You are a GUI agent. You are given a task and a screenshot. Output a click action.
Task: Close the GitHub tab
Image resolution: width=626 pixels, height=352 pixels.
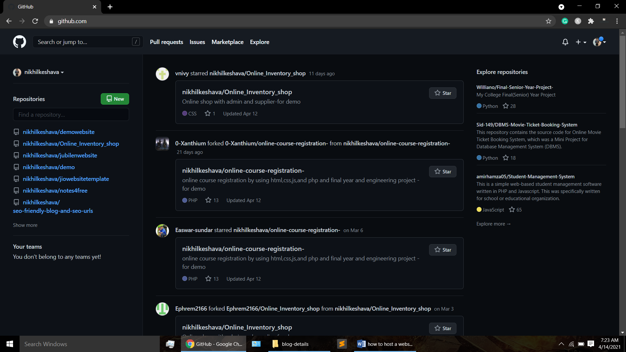[x=95, y=7]
